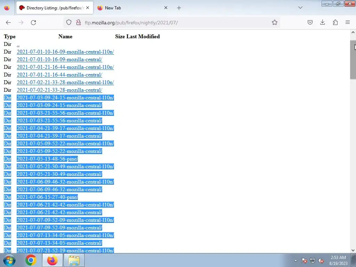Click the 'Last Modified' column header
This screenshot has width=356, height=267.
tap(143, 37)
